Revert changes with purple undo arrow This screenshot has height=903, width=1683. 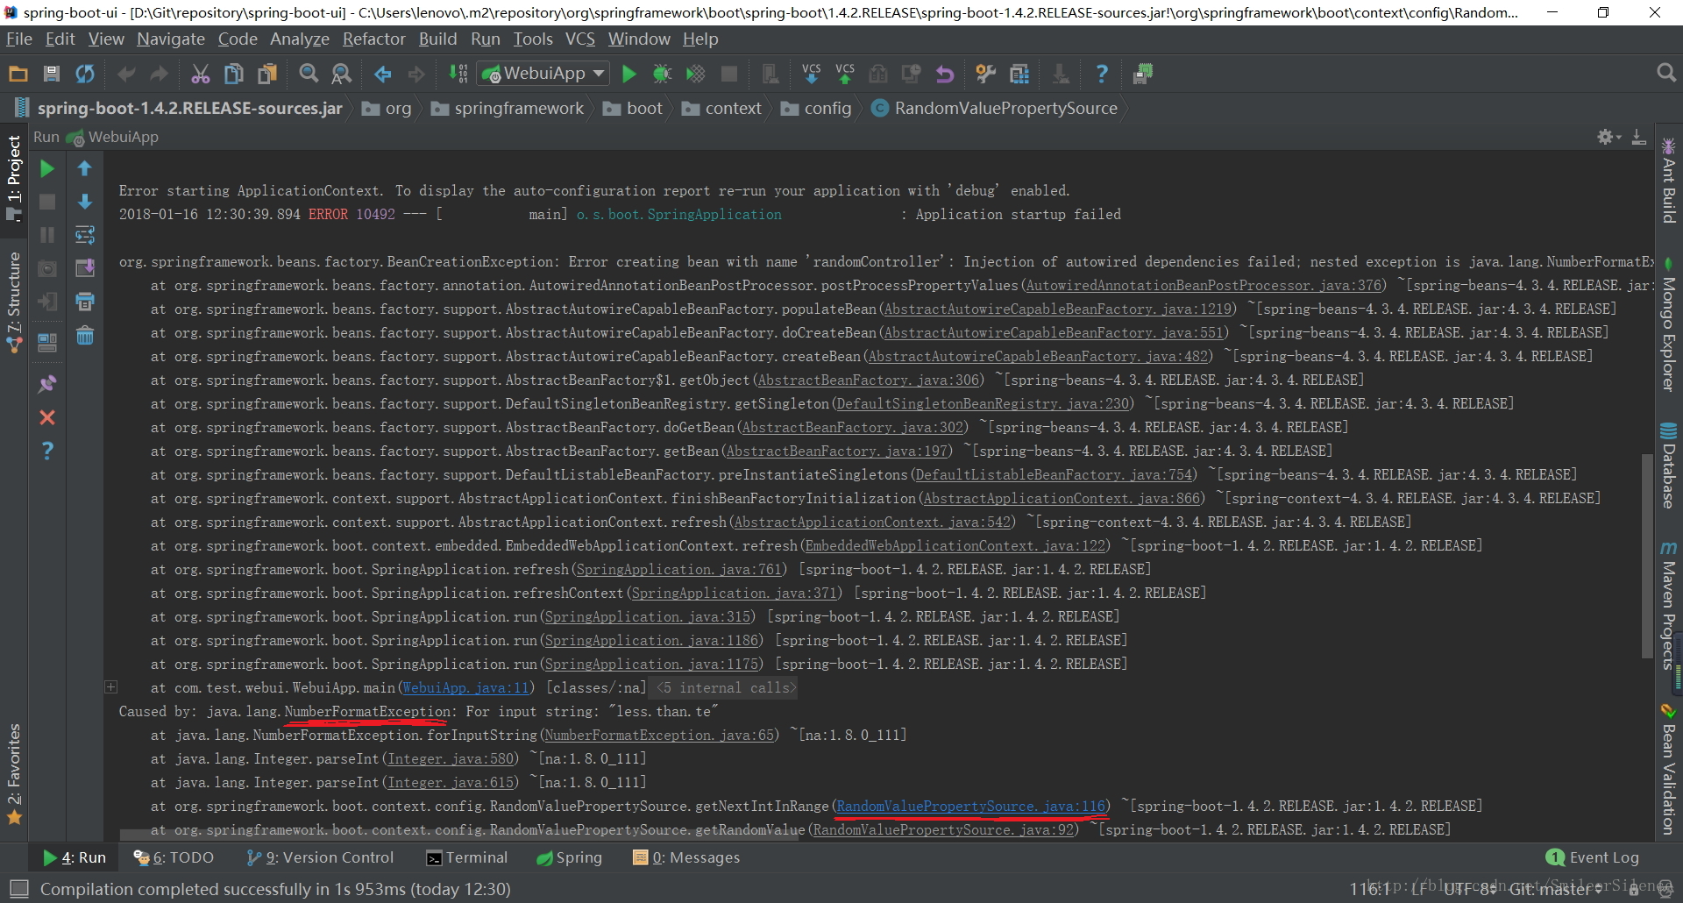(945, 75)
